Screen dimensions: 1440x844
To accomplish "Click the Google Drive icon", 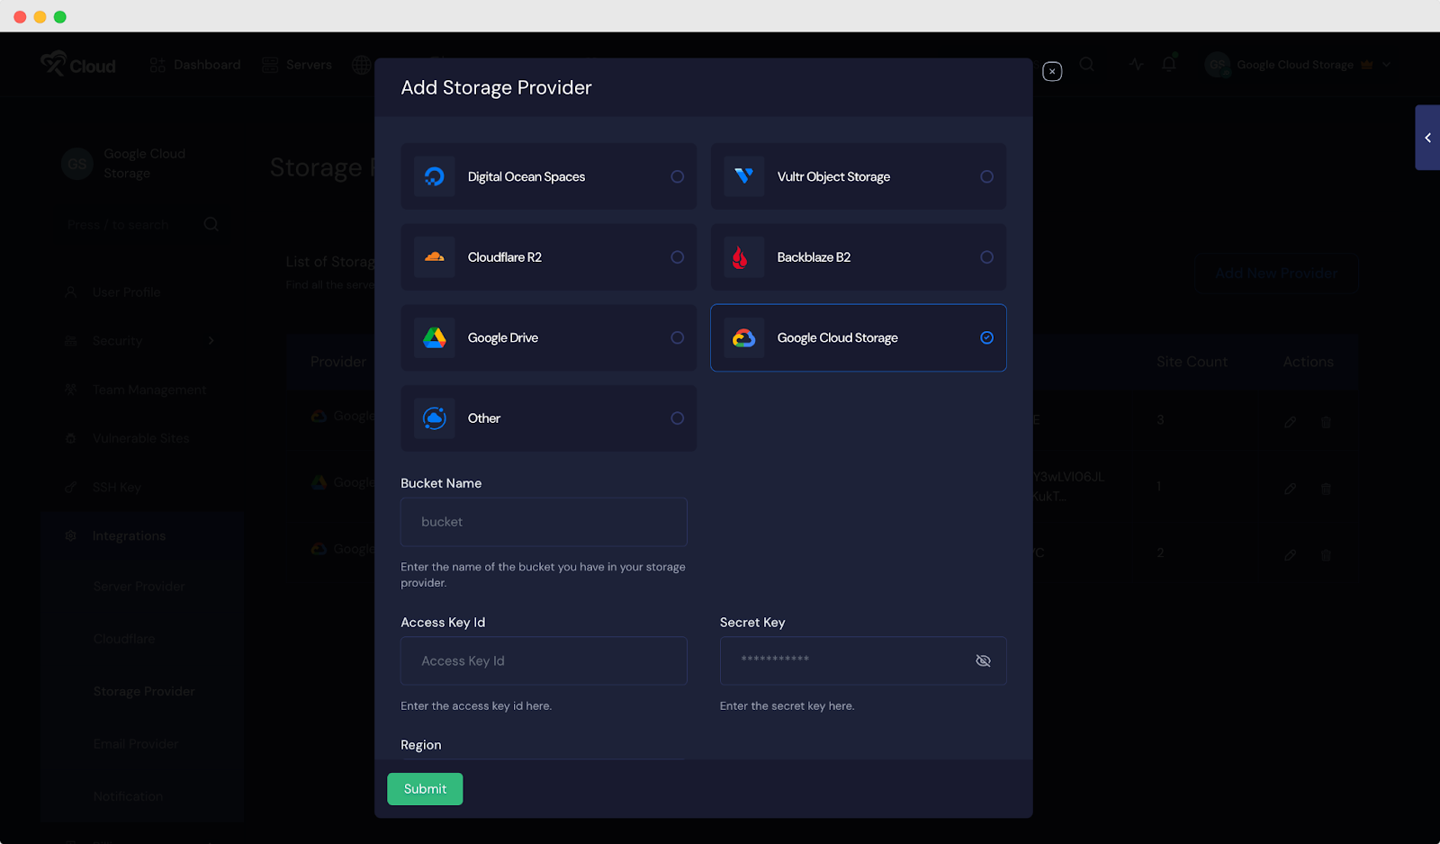I will [x=434, y=337].
